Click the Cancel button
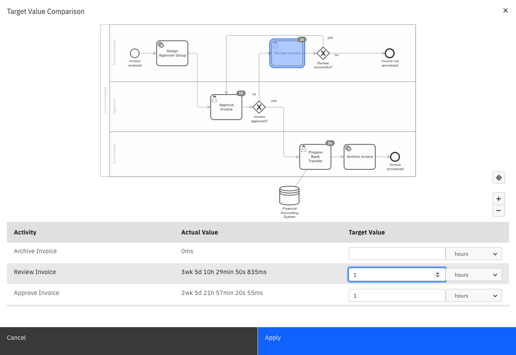The height and width of the screenshot is (355, 516). [x=129, y=341]
